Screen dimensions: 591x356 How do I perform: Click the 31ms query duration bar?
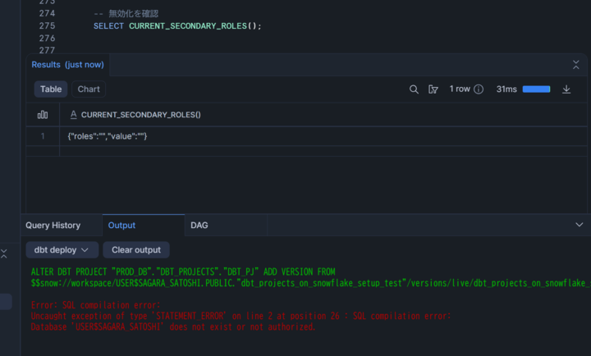click(x=536, y=89)
